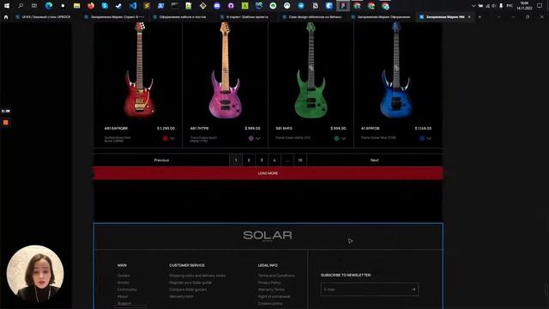Viewport: 549px width, 309px height.
Task: Open the Windows Start menu
Action: point(7,6)
